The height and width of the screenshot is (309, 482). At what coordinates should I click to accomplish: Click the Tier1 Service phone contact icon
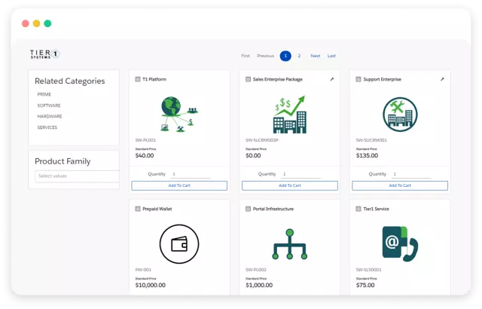[x=399, y=244]
